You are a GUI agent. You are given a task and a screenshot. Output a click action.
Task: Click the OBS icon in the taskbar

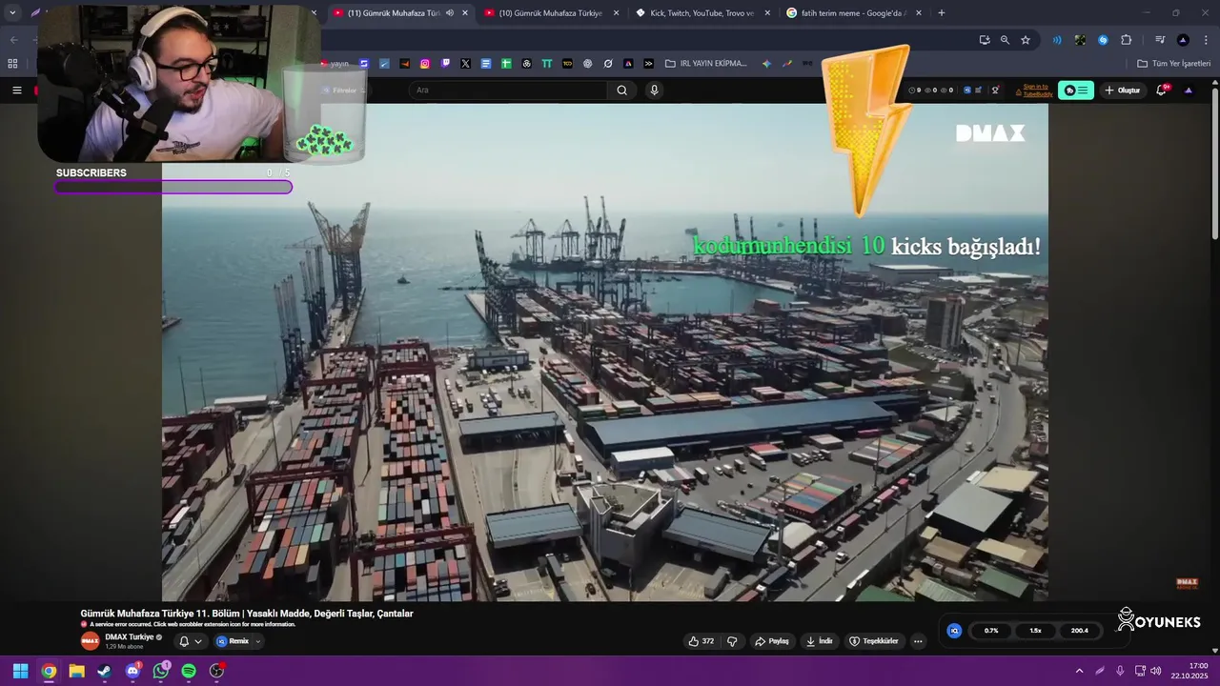click(216, 671)
